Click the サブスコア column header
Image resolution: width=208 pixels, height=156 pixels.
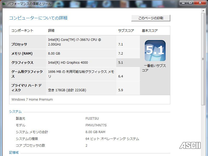(126, 31)
